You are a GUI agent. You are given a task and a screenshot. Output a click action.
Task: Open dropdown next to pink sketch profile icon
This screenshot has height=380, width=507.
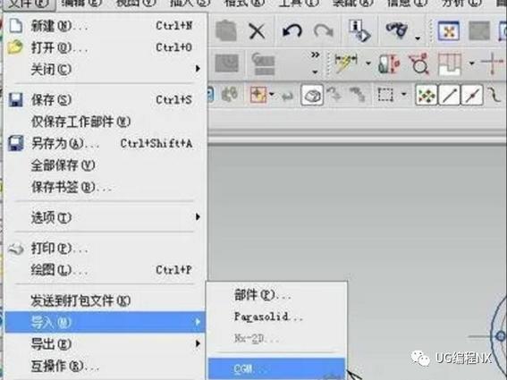pos(471,63)
